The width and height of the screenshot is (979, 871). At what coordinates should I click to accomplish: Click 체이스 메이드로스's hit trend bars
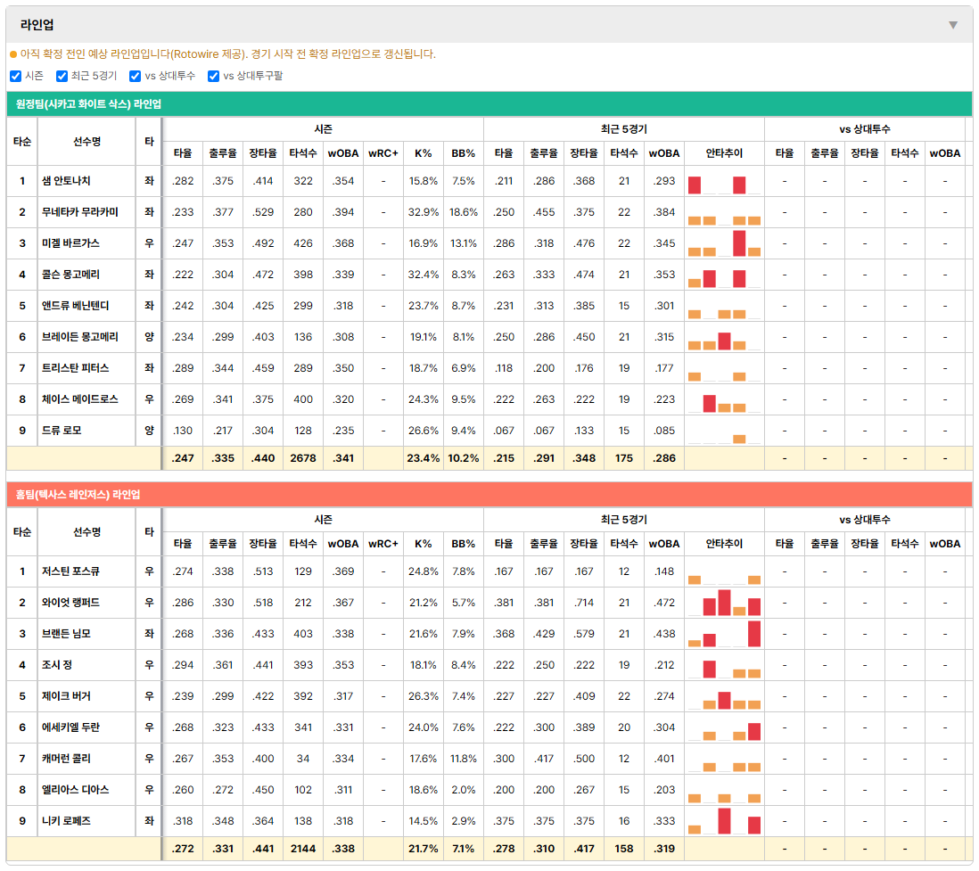click(724, 400)
